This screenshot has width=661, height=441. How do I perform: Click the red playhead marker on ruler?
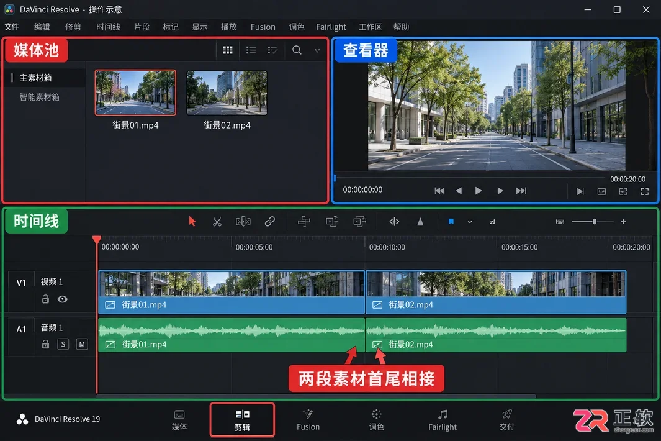click(x=97, y=240)
